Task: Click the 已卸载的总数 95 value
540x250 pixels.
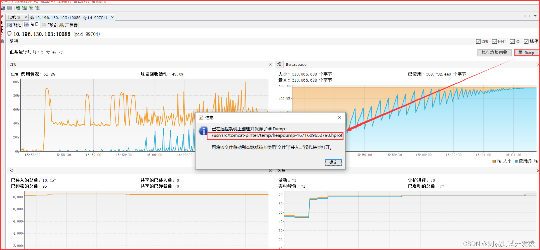Action: 45,186
